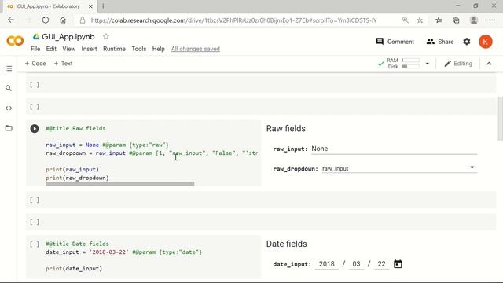503x283 pixels.
Task: Open the Tools menu
Action: coord(139,49)
